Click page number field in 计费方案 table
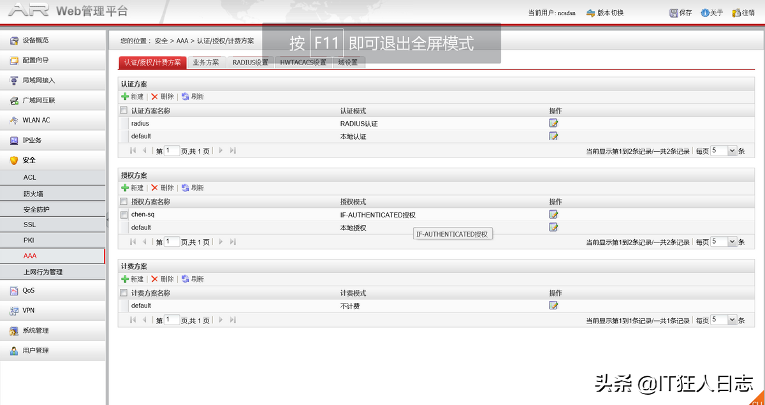Image resolution: width=765 pixels, height=405 pixels. click(x=171, y=320)
